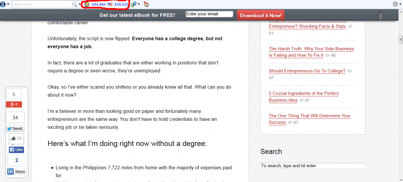Click the US flag rank icon

click(110, 4)
